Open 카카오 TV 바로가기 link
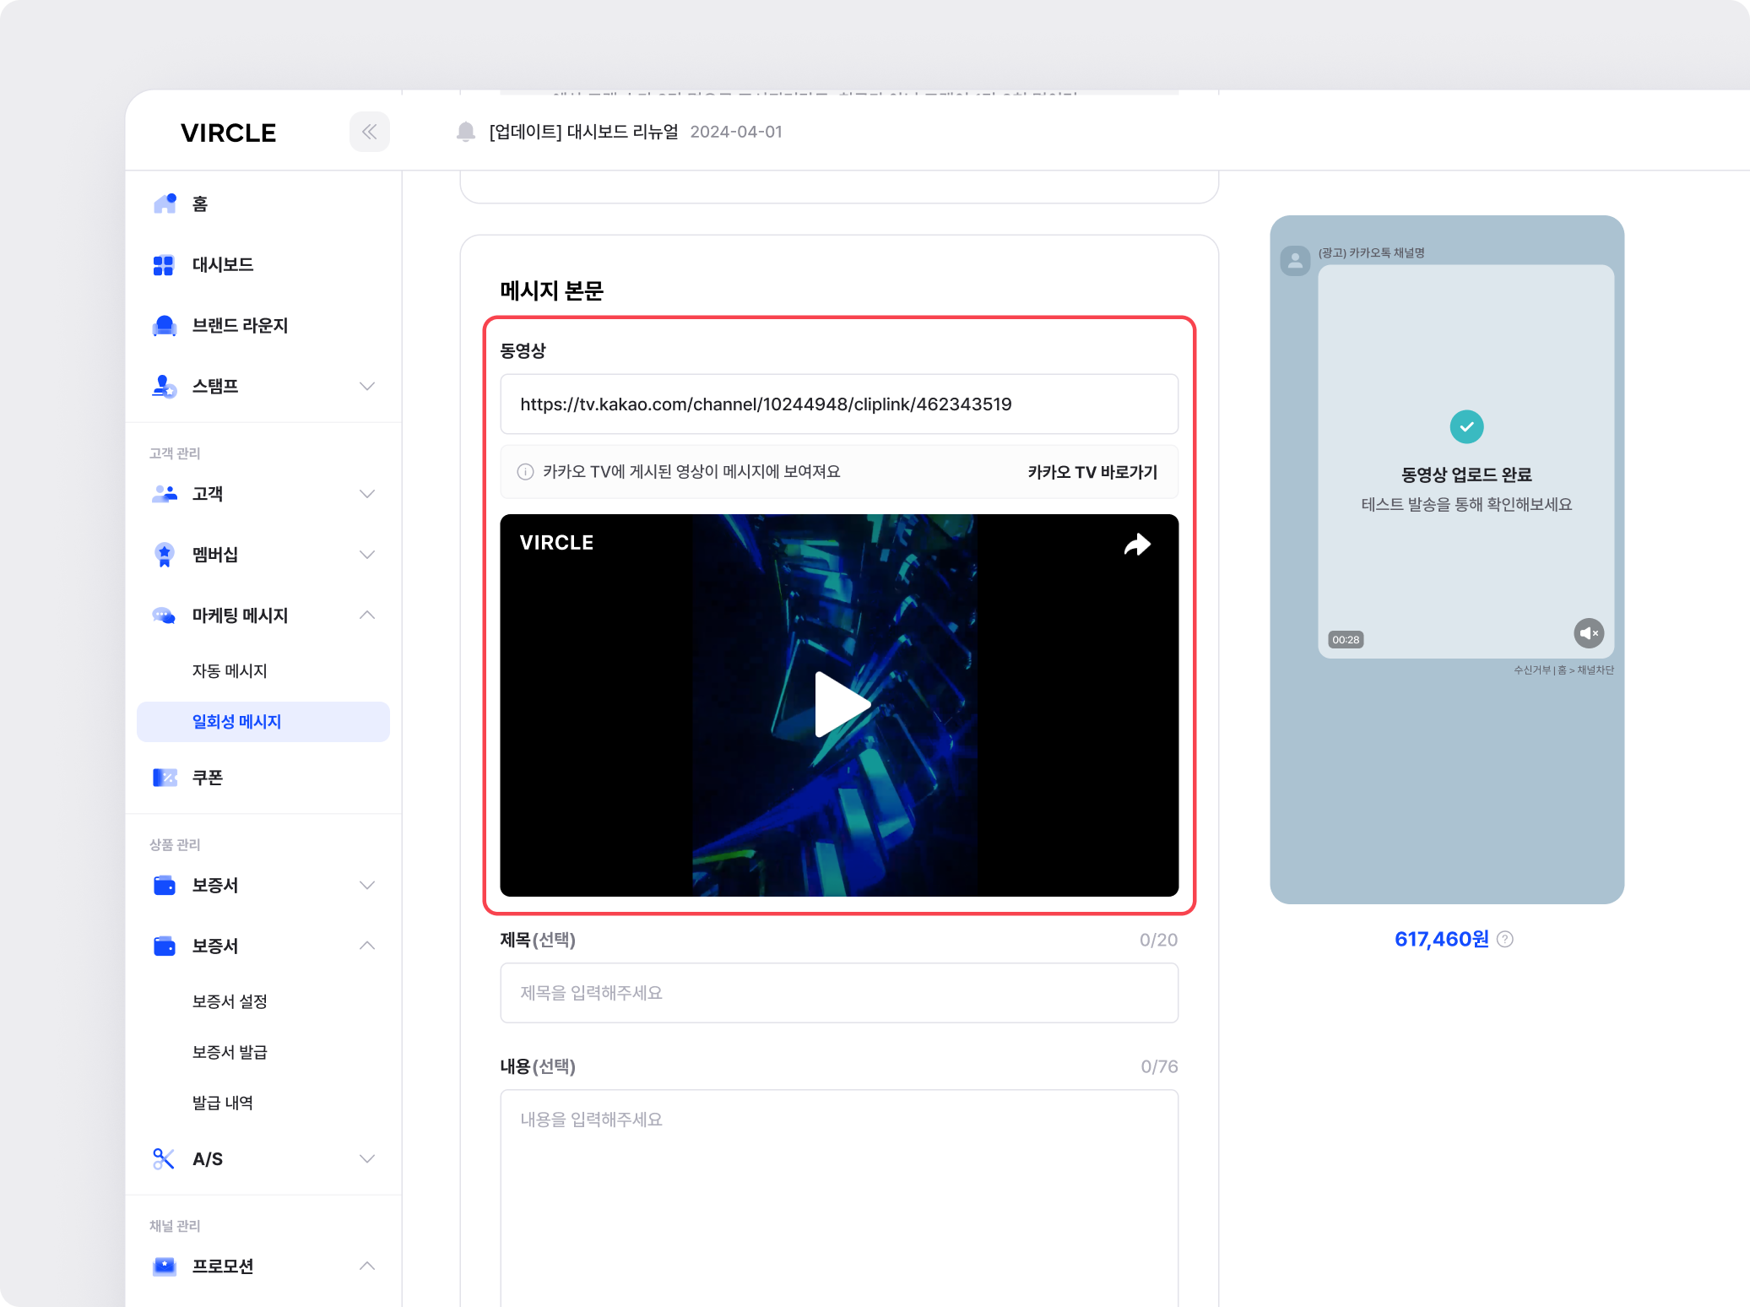 coord(1092,472)
